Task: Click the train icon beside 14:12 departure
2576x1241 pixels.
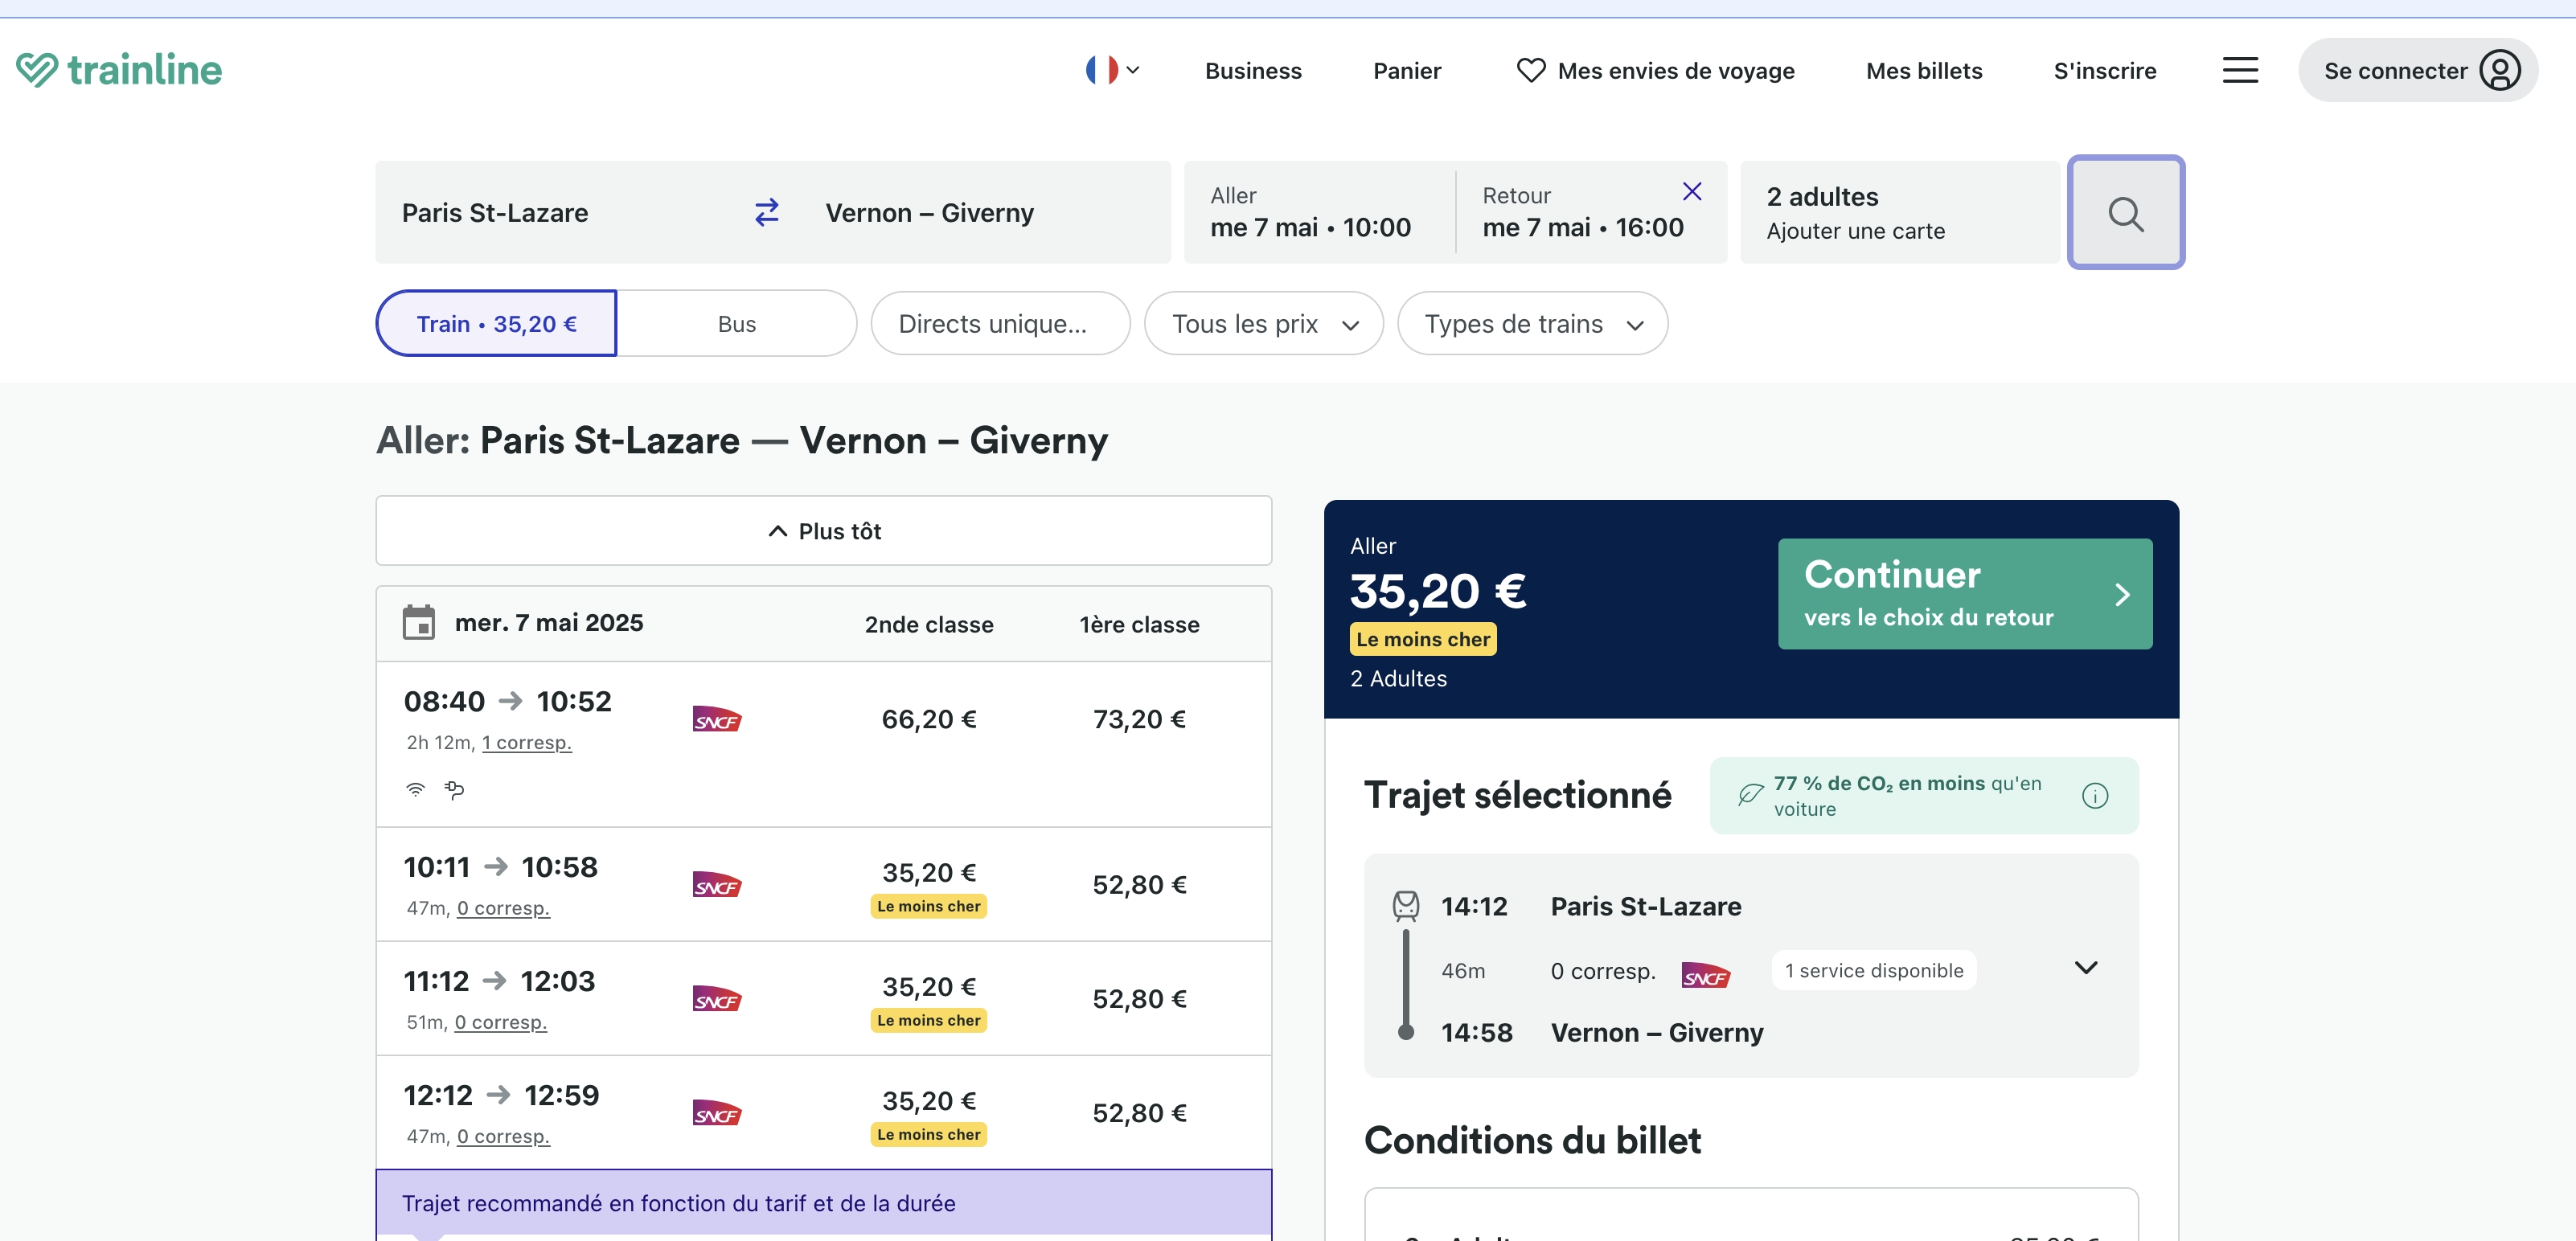Action: click(1406, 905)
